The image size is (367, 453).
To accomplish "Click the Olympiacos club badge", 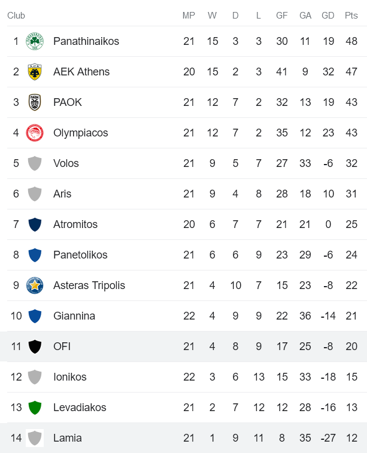I will click(35, 133).
